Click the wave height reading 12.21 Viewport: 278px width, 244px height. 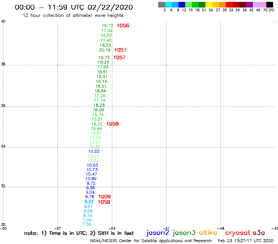pos(93,156)
